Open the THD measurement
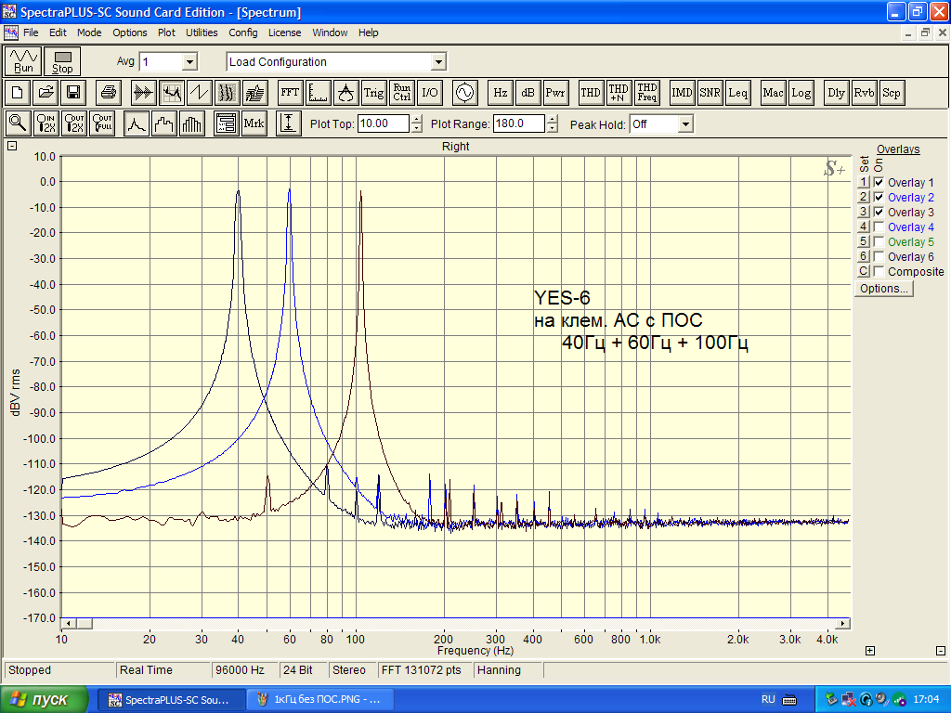 591,93
